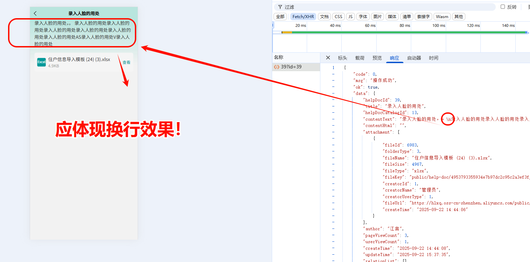Click the 全部 filter to show all requests
This screenshot has width=530, height=262.
280,16
